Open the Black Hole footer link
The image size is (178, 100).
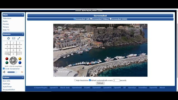65,87
